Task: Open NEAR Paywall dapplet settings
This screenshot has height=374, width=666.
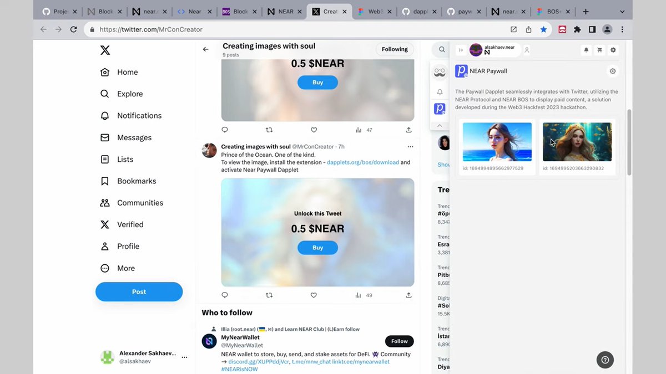Action: (613, 71)
